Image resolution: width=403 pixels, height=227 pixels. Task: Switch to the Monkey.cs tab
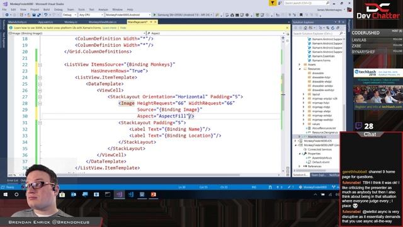(71, 22)
